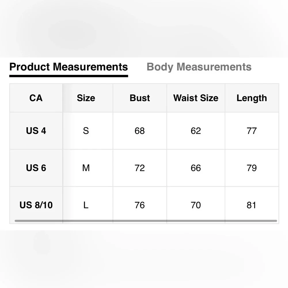Click bust value 76 in large row
The height and width of the screenshot is (288, 288).
point(140,205)
